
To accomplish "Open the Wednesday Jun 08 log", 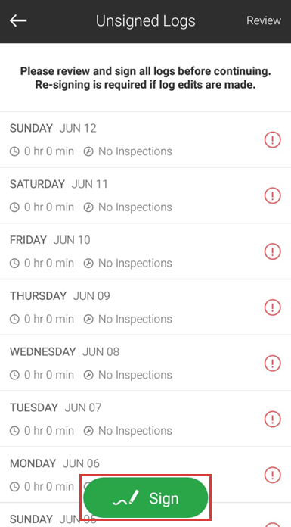I will (x=145, y=363).
